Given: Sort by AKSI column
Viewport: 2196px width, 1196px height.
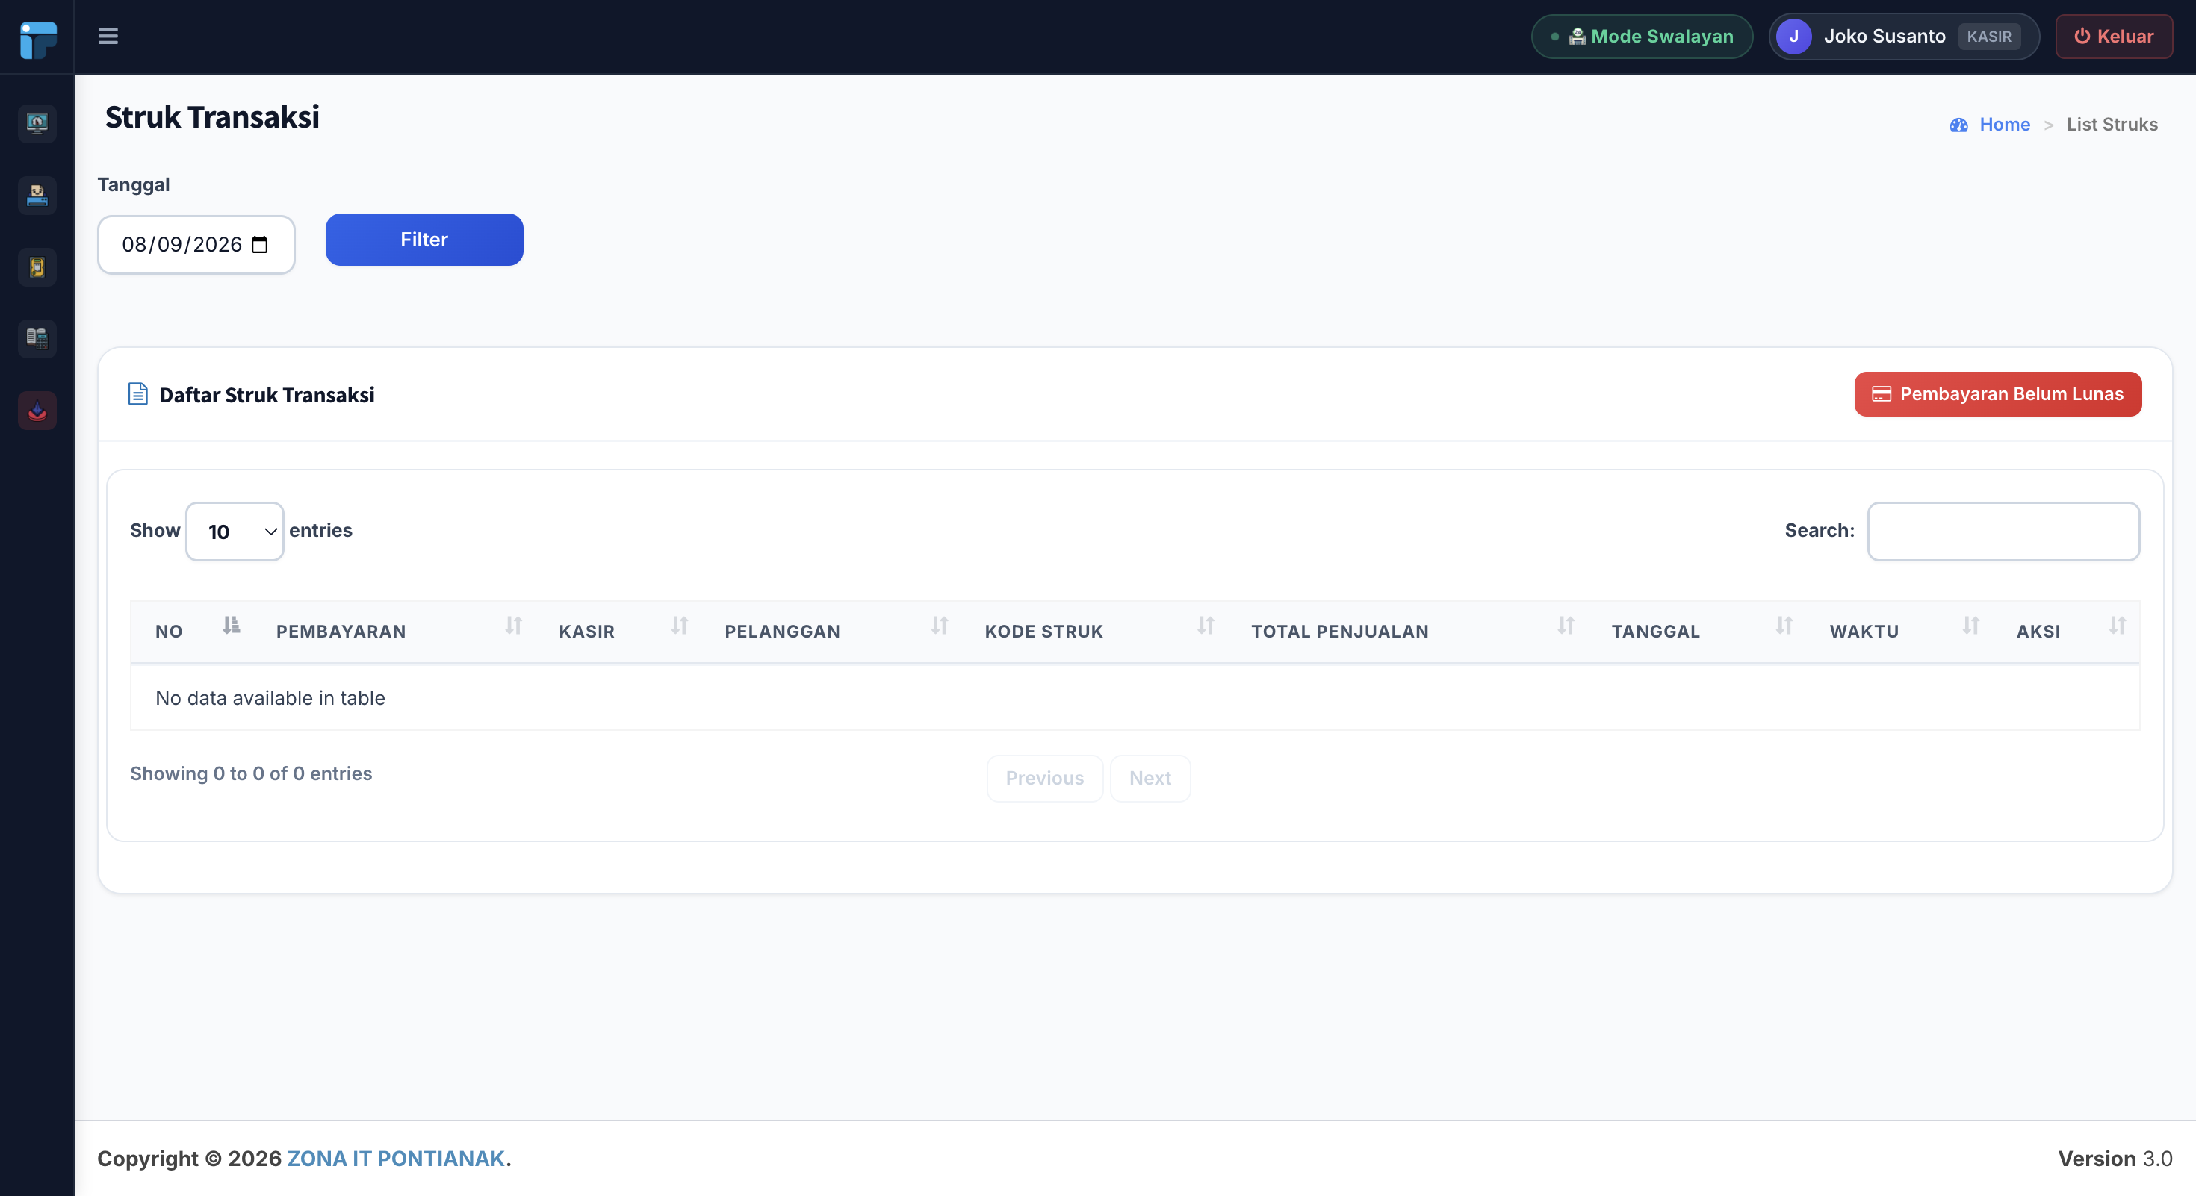Looking at the screenshot, I should (x=2065, y=632).
